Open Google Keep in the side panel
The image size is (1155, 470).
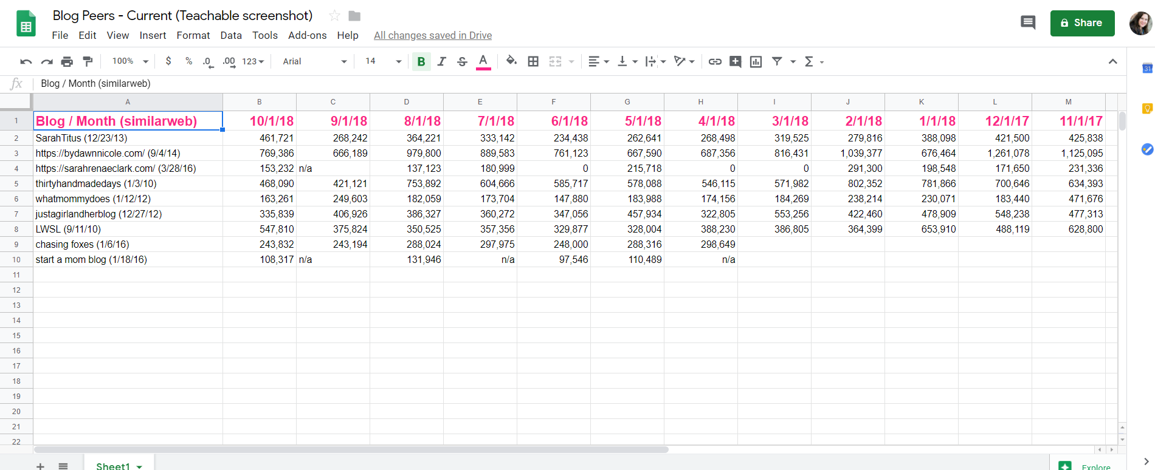tap(1147, 109)
